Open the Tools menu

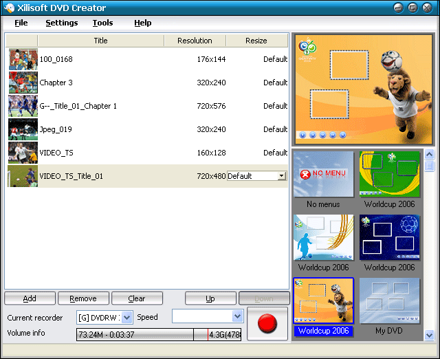coord(102,23)
